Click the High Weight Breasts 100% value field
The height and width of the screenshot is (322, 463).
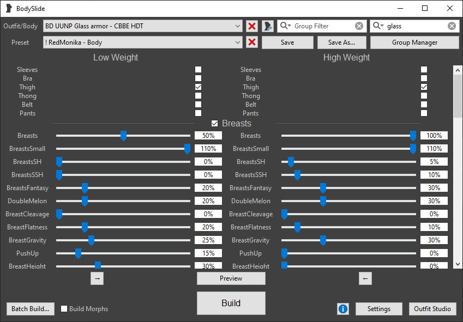click(434, 136)
